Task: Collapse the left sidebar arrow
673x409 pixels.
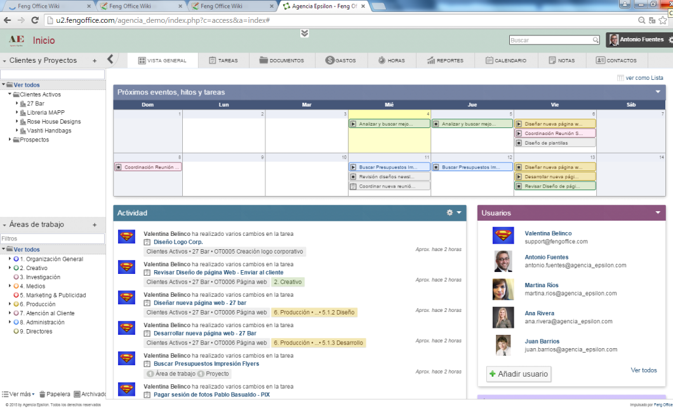Action: [x=110, y=60]
